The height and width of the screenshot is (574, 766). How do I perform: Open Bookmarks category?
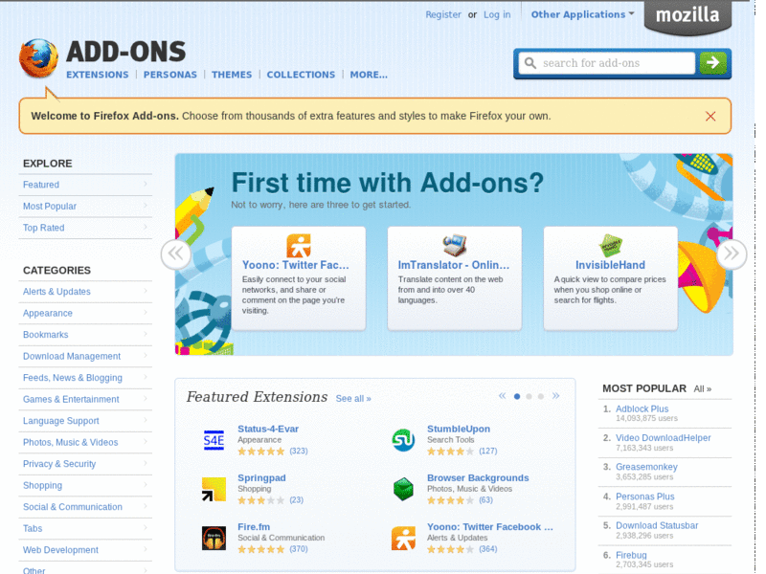click(x=85, y=335)
